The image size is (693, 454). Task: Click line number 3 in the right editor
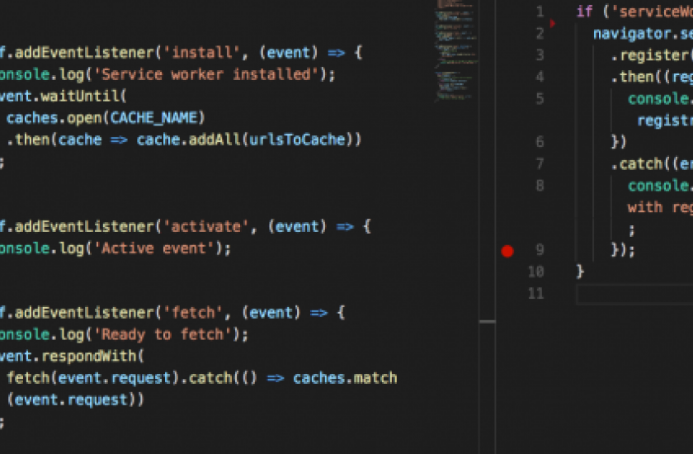pyautogui.click(x=540, y=55)
